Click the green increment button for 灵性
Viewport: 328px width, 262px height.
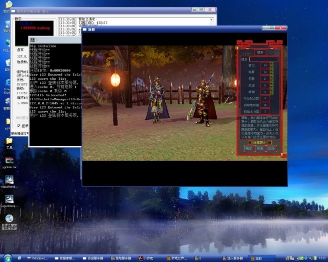click(x=271, y=85)
